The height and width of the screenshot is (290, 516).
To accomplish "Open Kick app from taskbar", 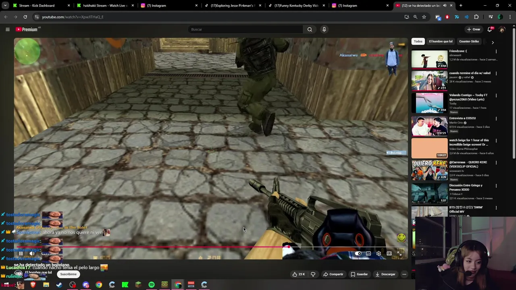I will pos(125,285).
